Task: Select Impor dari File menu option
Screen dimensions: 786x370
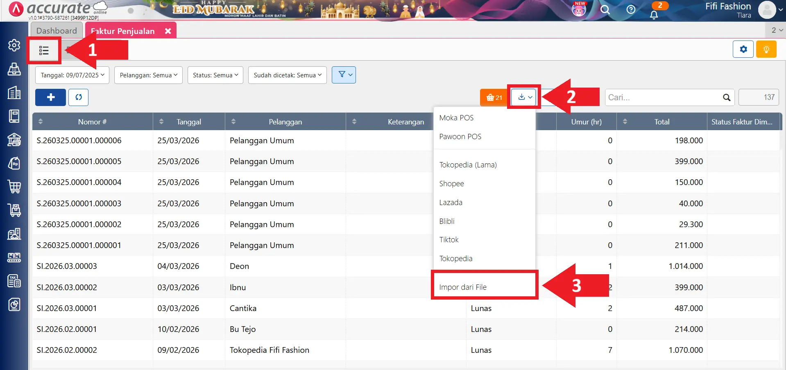Action: [x=463, y=287]
